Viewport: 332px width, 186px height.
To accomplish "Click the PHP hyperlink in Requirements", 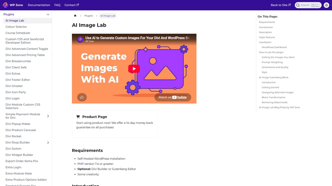I will (x=80, y=164).
